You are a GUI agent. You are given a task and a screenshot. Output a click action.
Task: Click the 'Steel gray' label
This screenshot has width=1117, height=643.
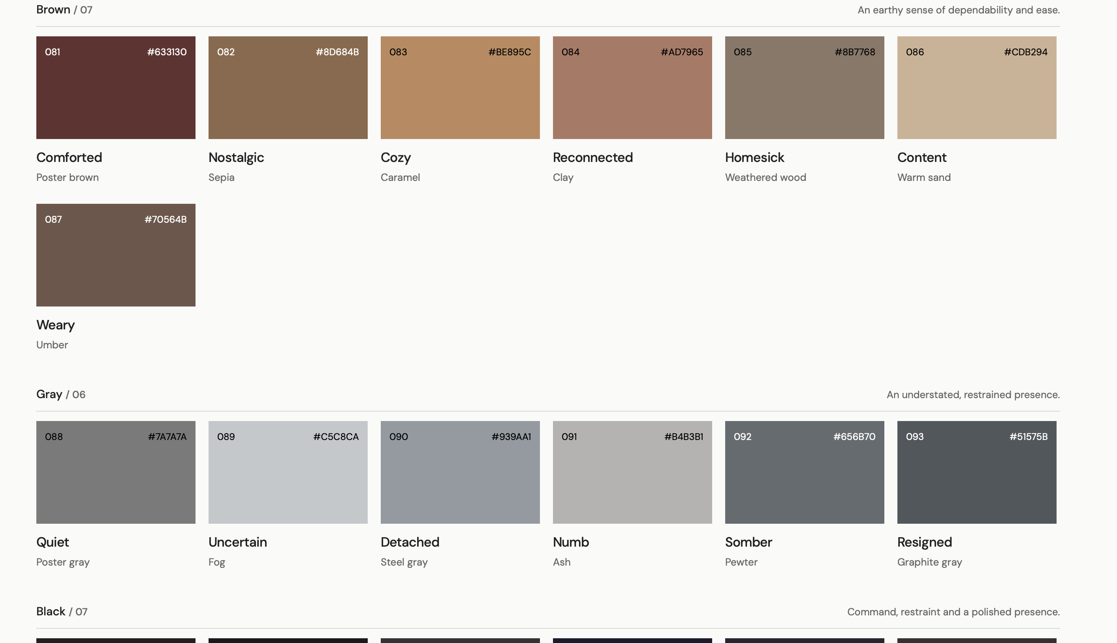click(404, 562)
